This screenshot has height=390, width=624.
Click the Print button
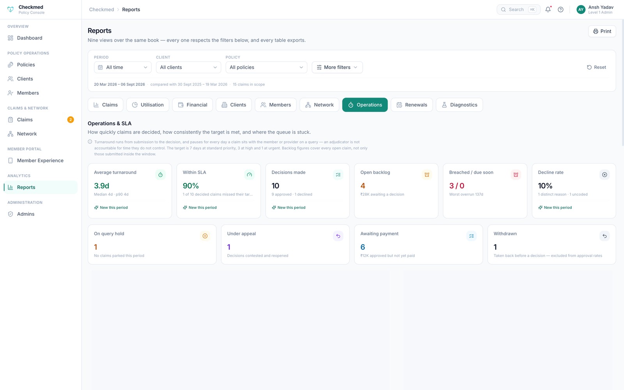(x=602, y=31)
